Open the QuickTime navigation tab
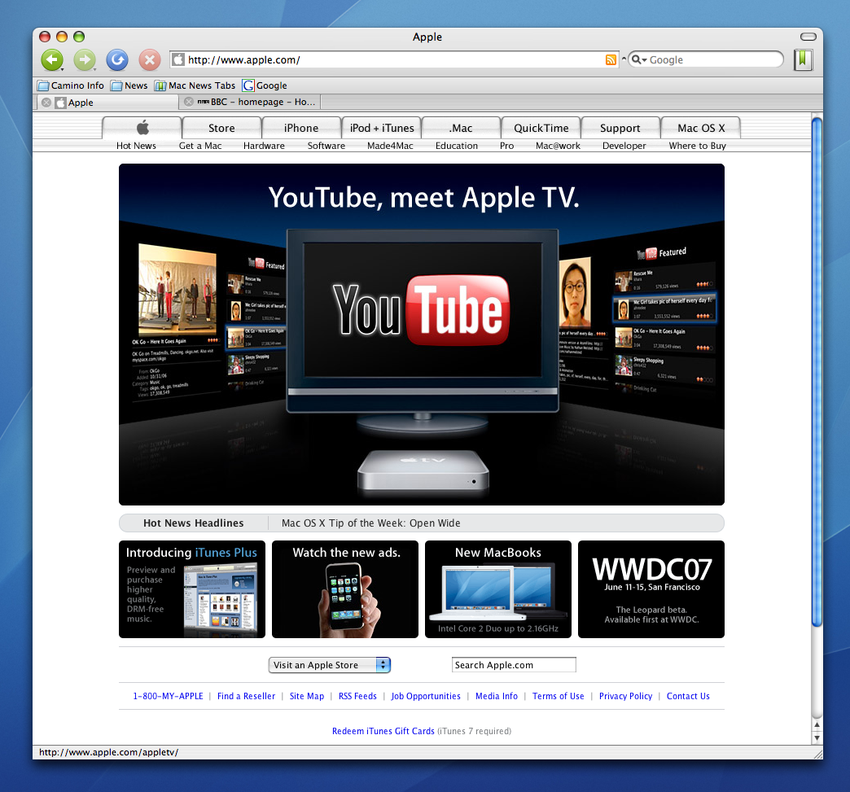 (x=541, y=128)
